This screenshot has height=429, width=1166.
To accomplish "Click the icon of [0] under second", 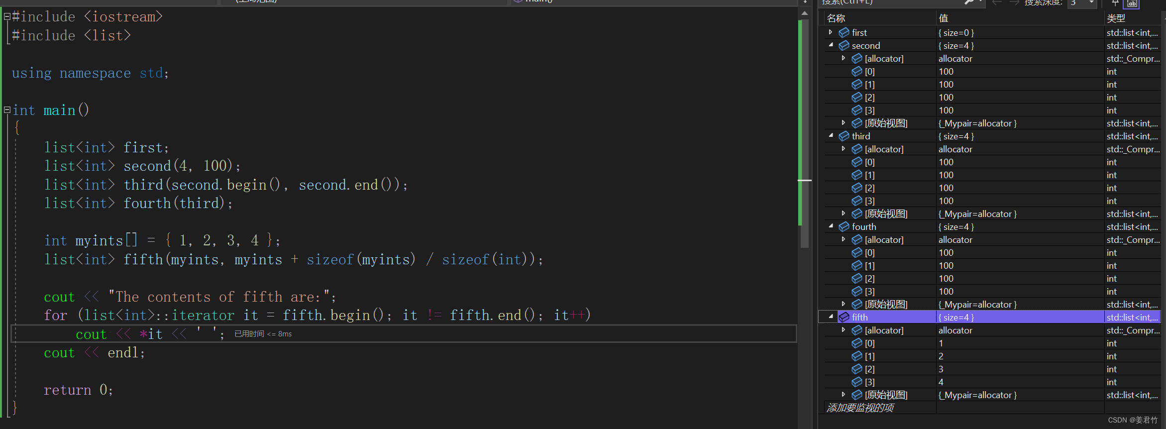I will (x=857, y=71).
